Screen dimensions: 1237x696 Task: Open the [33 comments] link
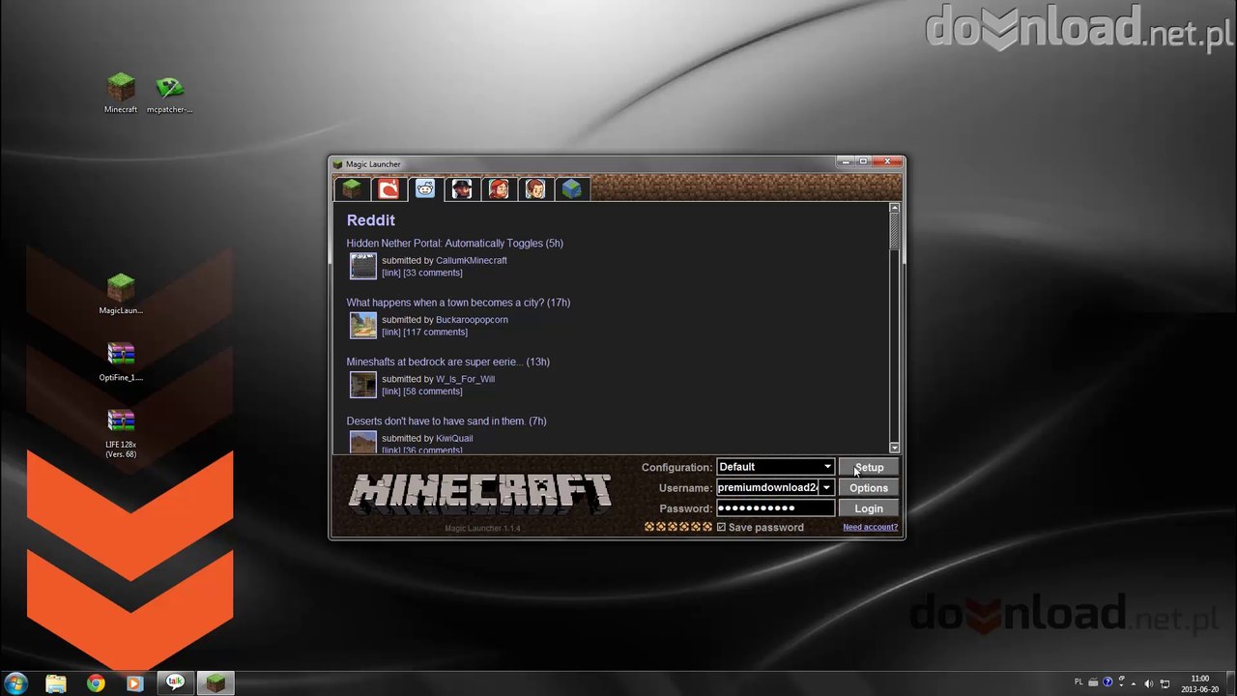point(433,273)
